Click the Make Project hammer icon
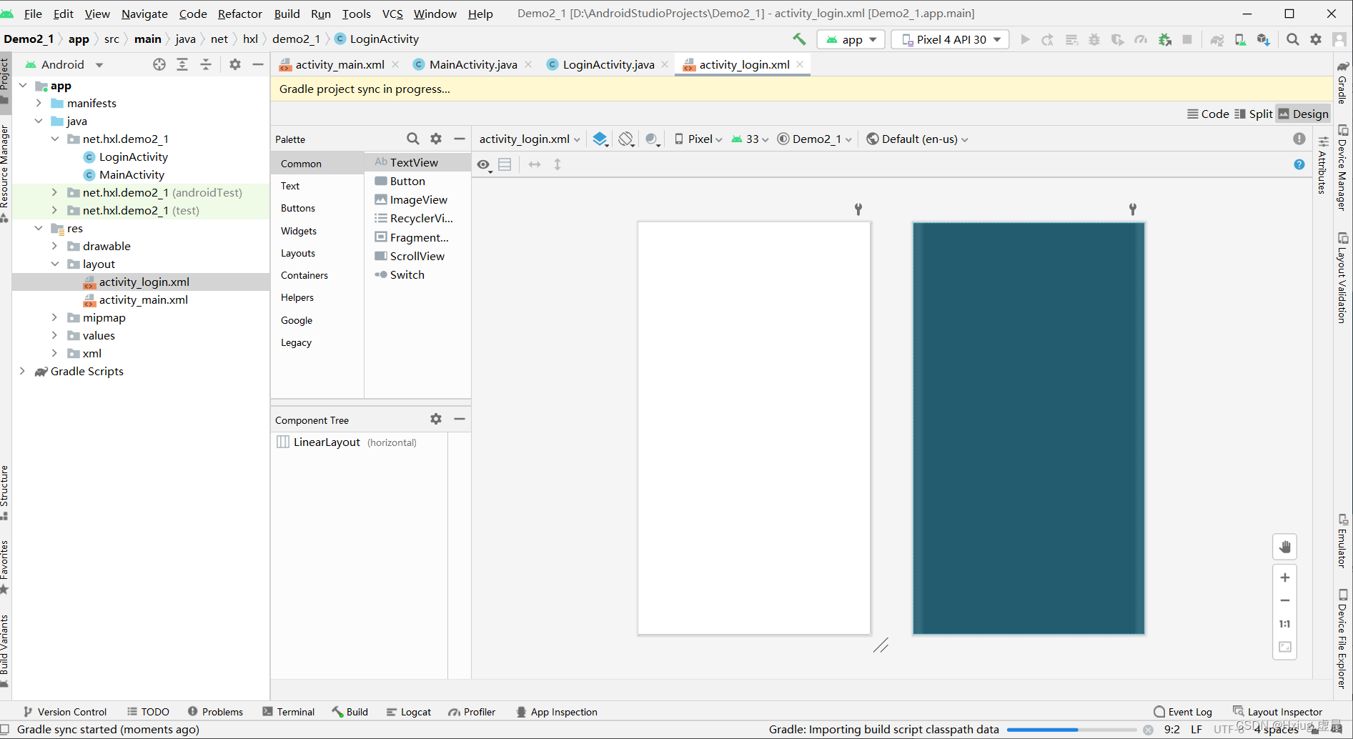 tap(799, 39)
